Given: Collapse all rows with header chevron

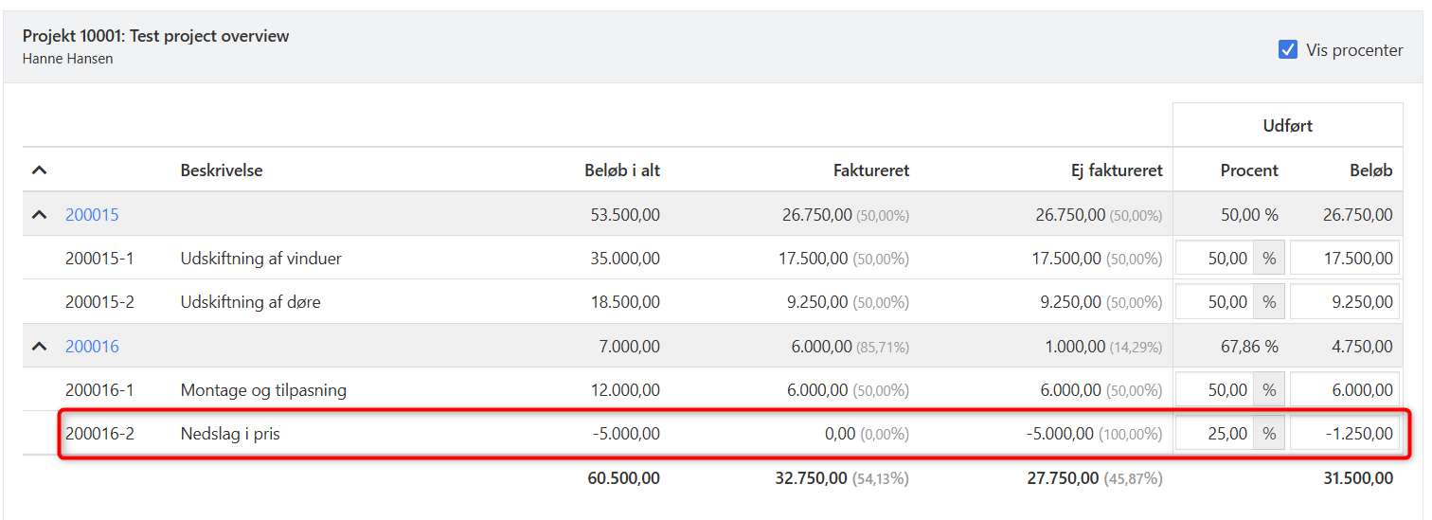Looking at the screenshot, I should coord(39,170).
